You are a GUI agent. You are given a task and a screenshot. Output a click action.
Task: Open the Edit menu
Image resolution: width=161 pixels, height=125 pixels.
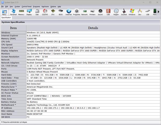tap(7, 6)
